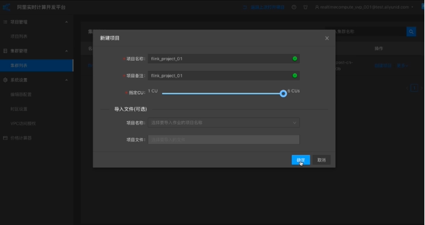Open the 选择要导入作业的项目名称 dropdown
The height and width of the screenshot is (225, 425).
(x=224, y=123)
